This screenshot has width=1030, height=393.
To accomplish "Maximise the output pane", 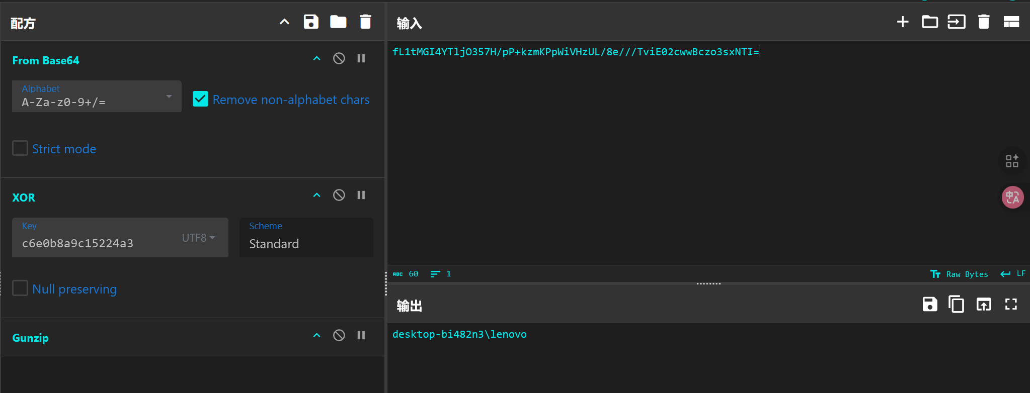I will pos(1011,305).
